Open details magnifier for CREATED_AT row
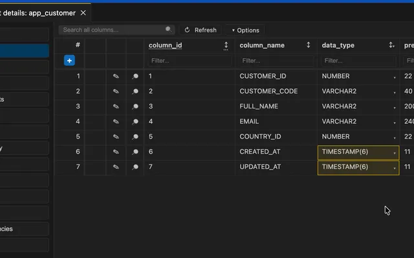Viewport: 414px width, 258px height. [135, 152]
